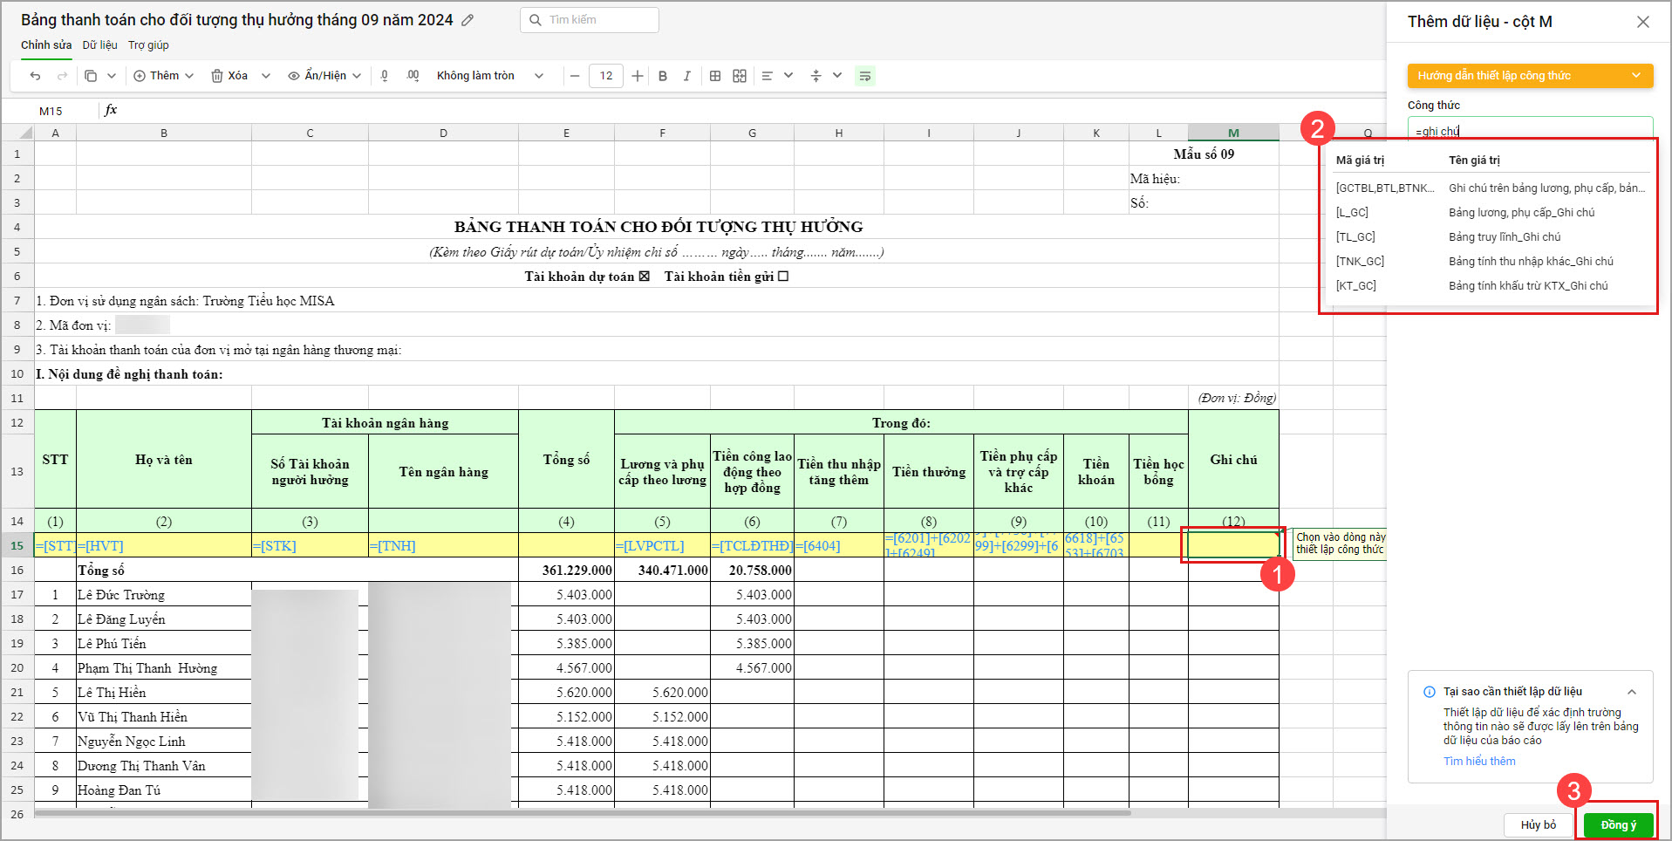Click the select-all corner of the grid
This screenshot has width=1672, height=841.
coord(17,133)
